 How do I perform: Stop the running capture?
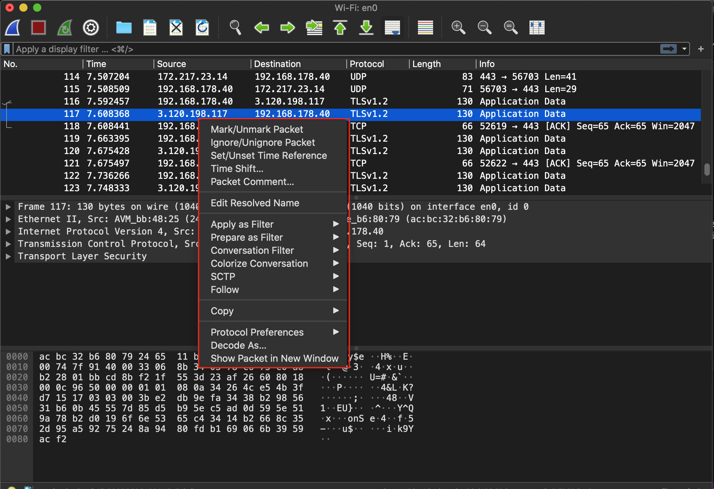[x=38, y=28]
